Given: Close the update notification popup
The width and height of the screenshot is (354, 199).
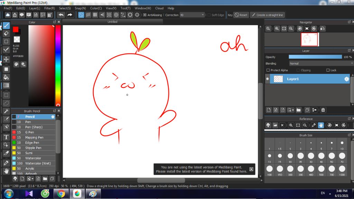Looking at the screenshot, I should 251,169.
